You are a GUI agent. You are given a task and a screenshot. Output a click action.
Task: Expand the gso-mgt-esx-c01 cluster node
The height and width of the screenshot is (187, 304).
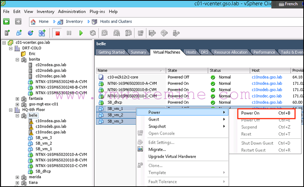(17, 104)
